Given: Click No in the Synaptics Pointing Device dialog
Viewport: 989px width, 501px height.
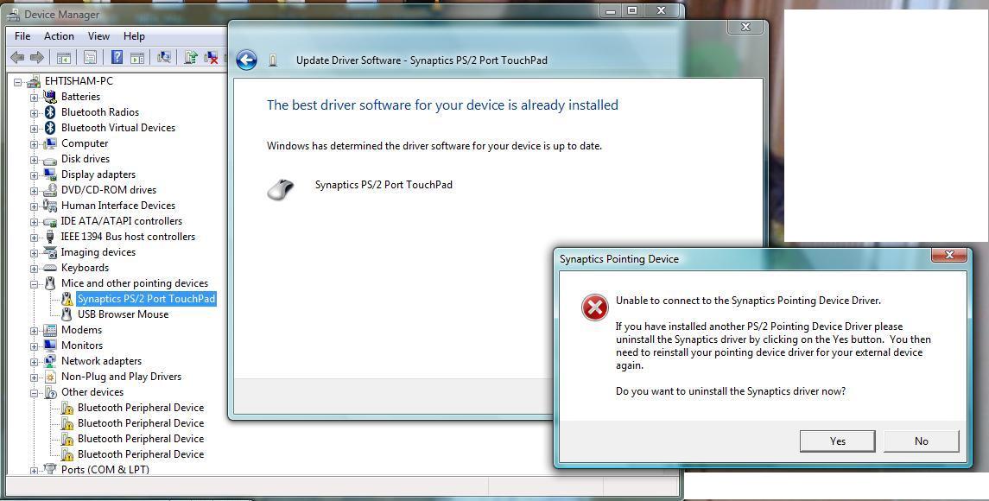Looking at the screenshot, I should point(921,441).
